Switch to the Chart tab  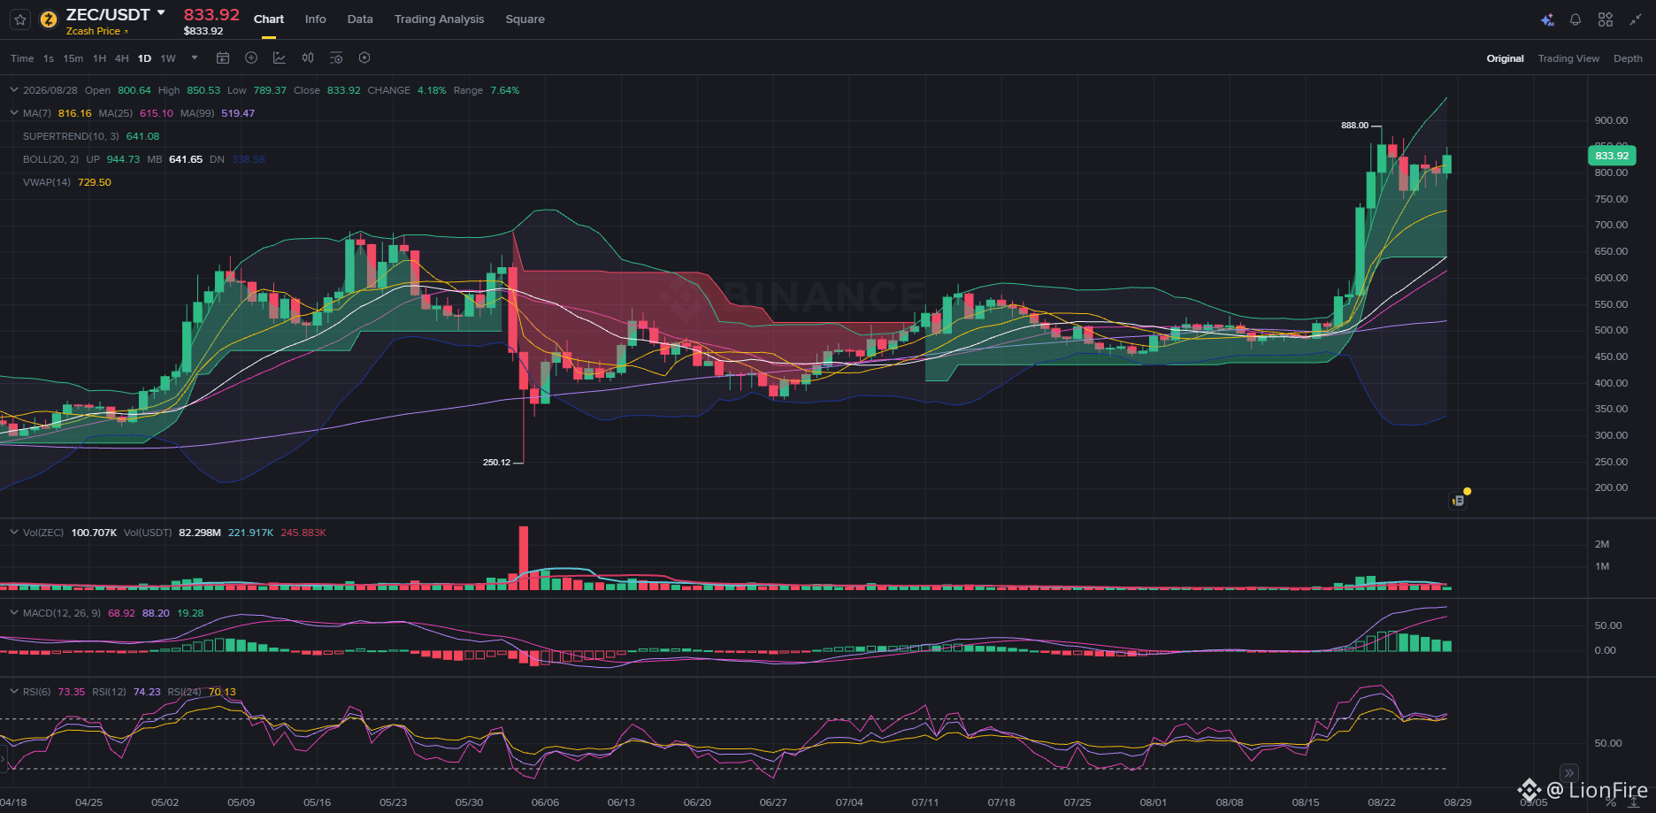click(269, 19)
